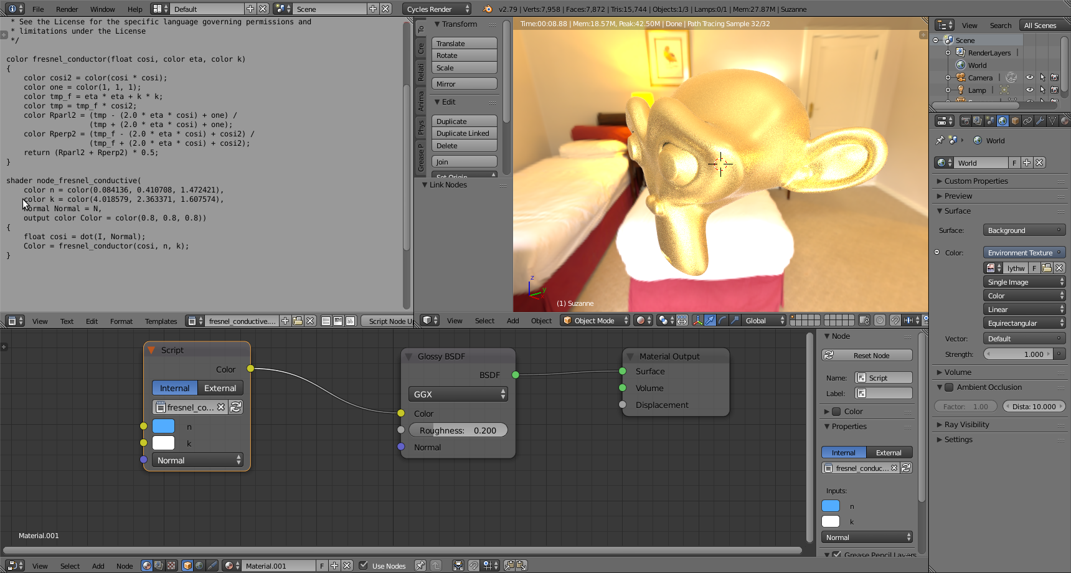Add a new World datablock
The height and width of the screenshot is (573, 1071).
(x=1027, y=163)
